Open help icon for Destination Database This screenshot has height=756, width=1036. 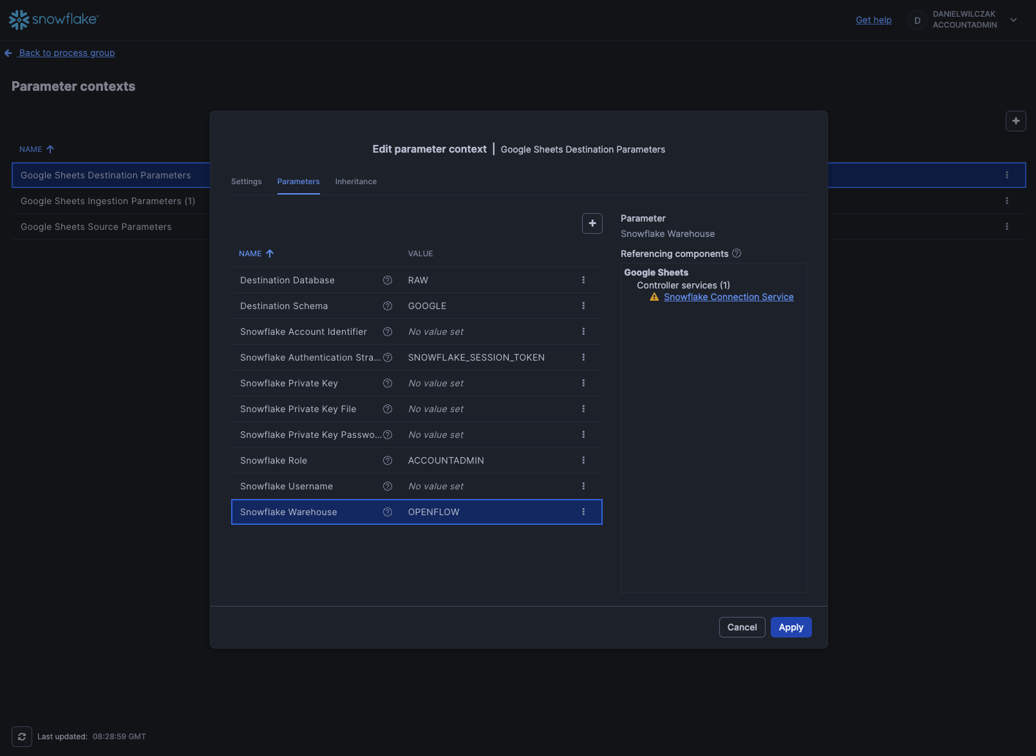[x=388, y=280]
